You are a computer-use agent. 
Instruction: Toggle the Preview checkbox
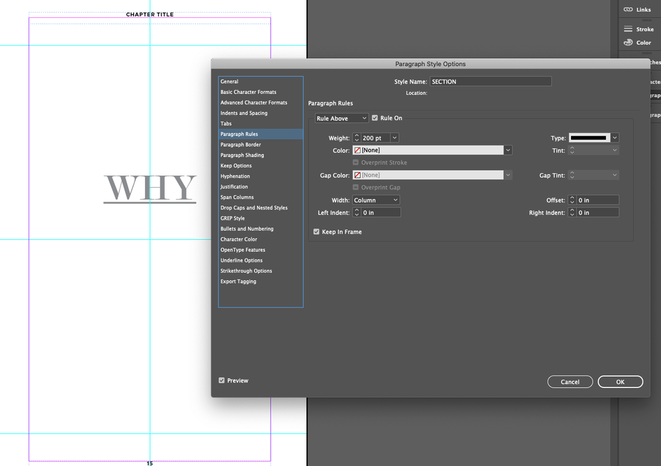coord(222,380)
